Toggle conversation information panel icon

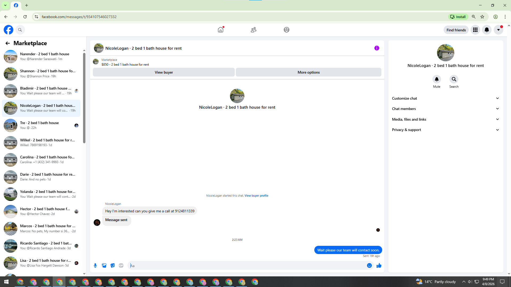tap(377, 48)
